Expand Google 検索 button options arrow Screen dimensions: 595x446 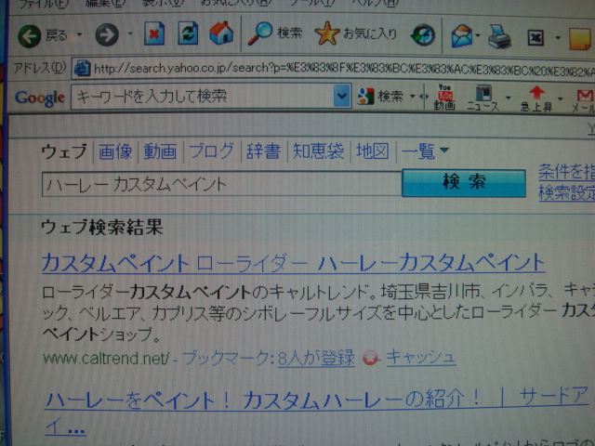point(413,97)
